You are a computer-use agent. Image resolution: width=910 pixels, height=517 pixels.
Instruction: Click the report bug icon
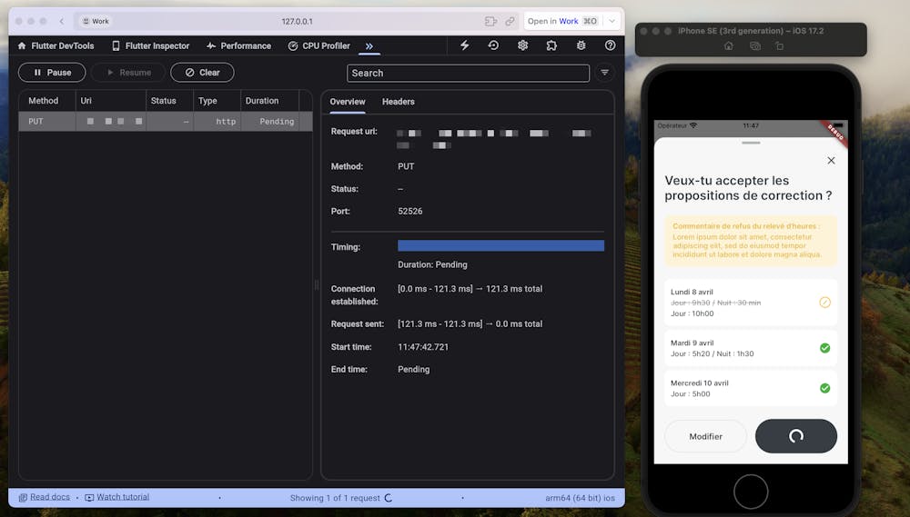coord(581,45)
